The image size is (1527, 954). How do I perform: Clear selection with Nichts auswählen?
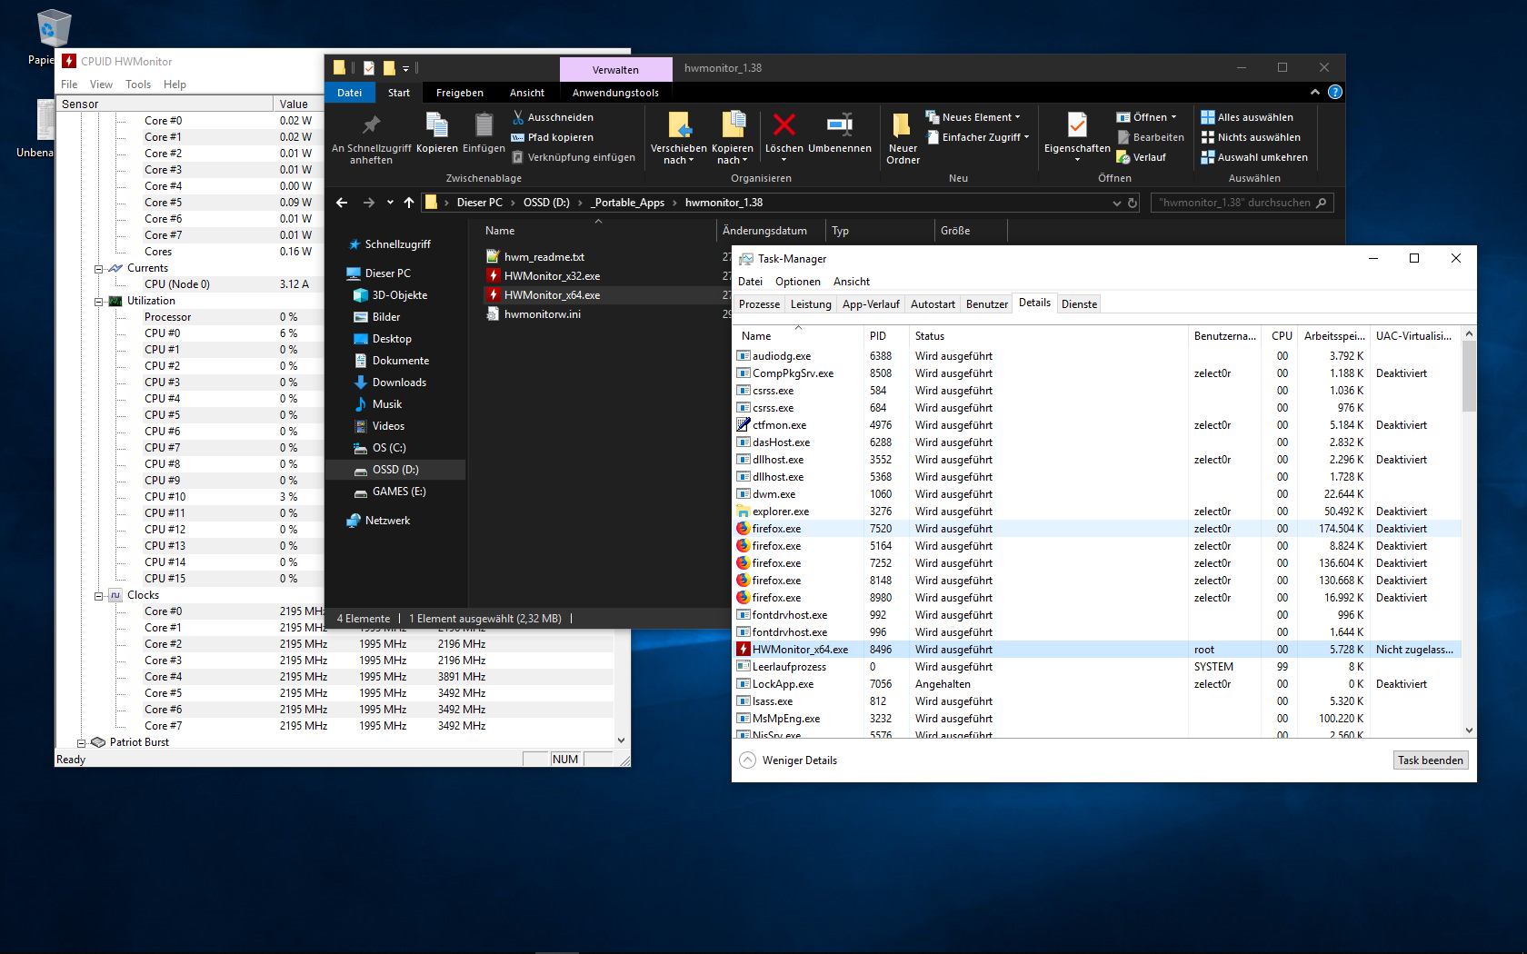point(1251,137)
